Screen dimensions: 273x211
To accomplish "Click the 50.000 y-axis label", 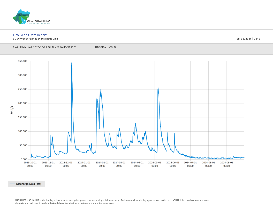I will (23, 145).
